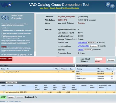Click the 3 arcsec max match distance value
The image size is (116, 103).
pyautogui.click(x=81, y=23)
